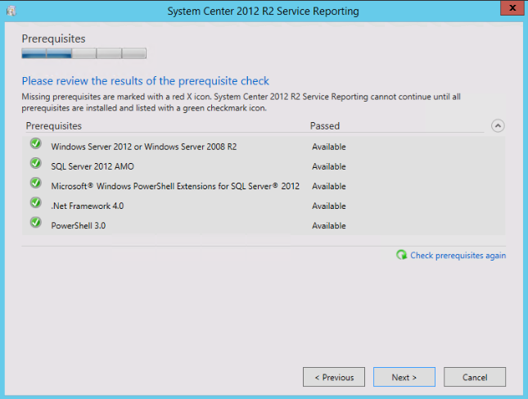Screen dimensions: 528x399
Task: Proceed by pressing the Next button
Action: (x=404, y=377)
